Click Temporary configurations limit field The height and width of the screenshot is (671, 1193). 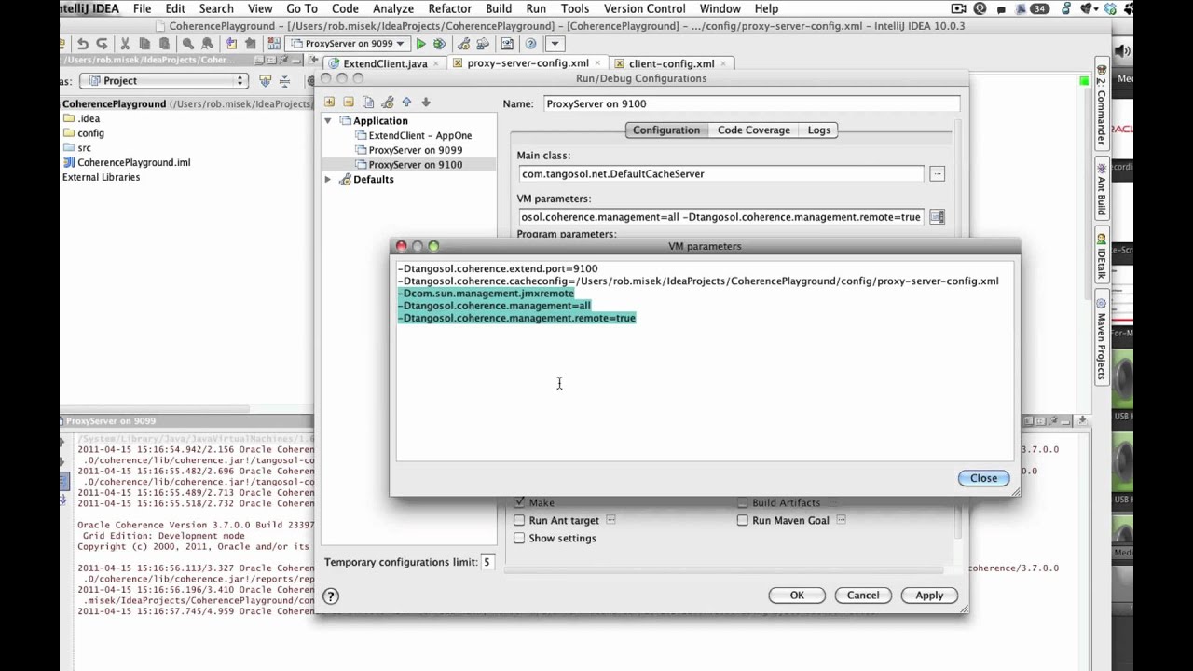pyautogui.click(x=487, y=562)
